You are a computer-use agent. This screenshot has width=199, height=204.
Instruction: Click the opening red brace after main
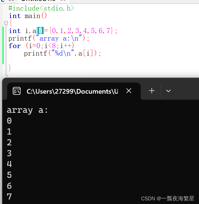[x=11, y=23]
